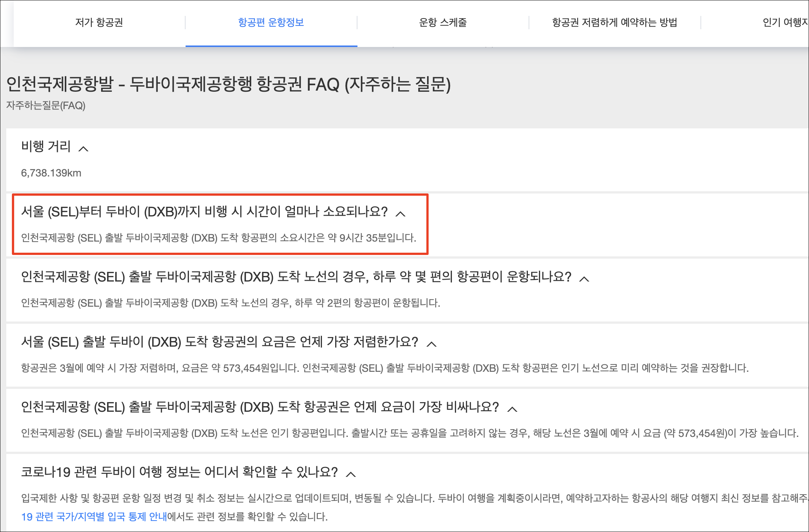Viewport: 809px width, 532px height.
Task: Click the 약 9시간 35분 flight duration answer
Action: (x=219, y=238)
